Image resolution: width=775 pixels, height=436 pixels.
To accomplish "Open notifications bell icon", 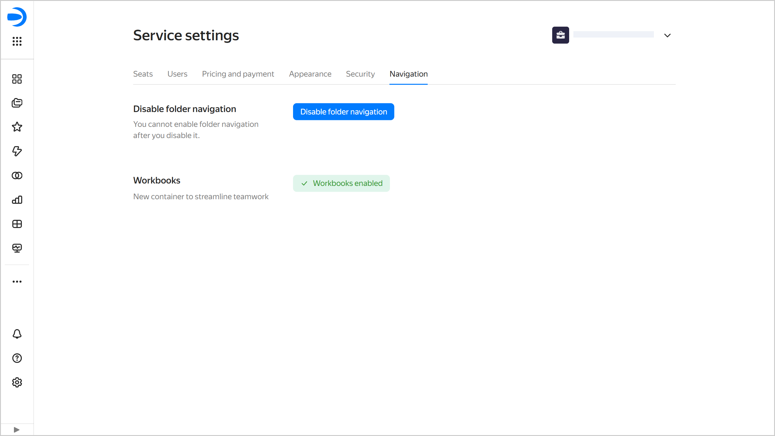I will click(x=17, y=334).
